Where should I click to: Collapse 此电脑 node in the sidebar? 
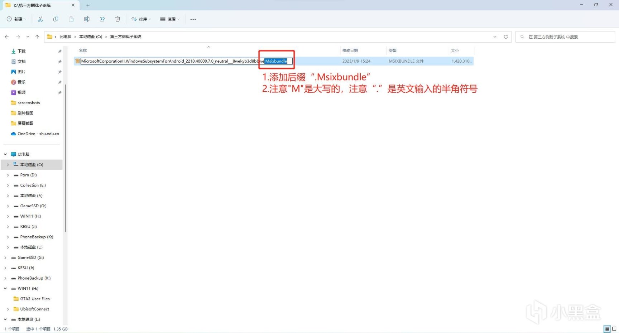(5, 154)
